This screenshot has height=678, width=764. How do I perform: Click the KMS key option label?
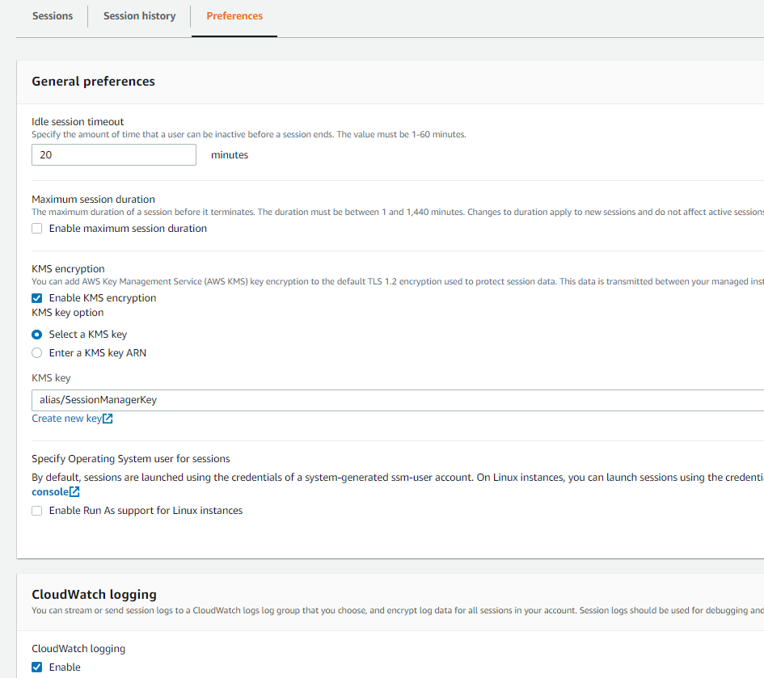click(67, 313)
